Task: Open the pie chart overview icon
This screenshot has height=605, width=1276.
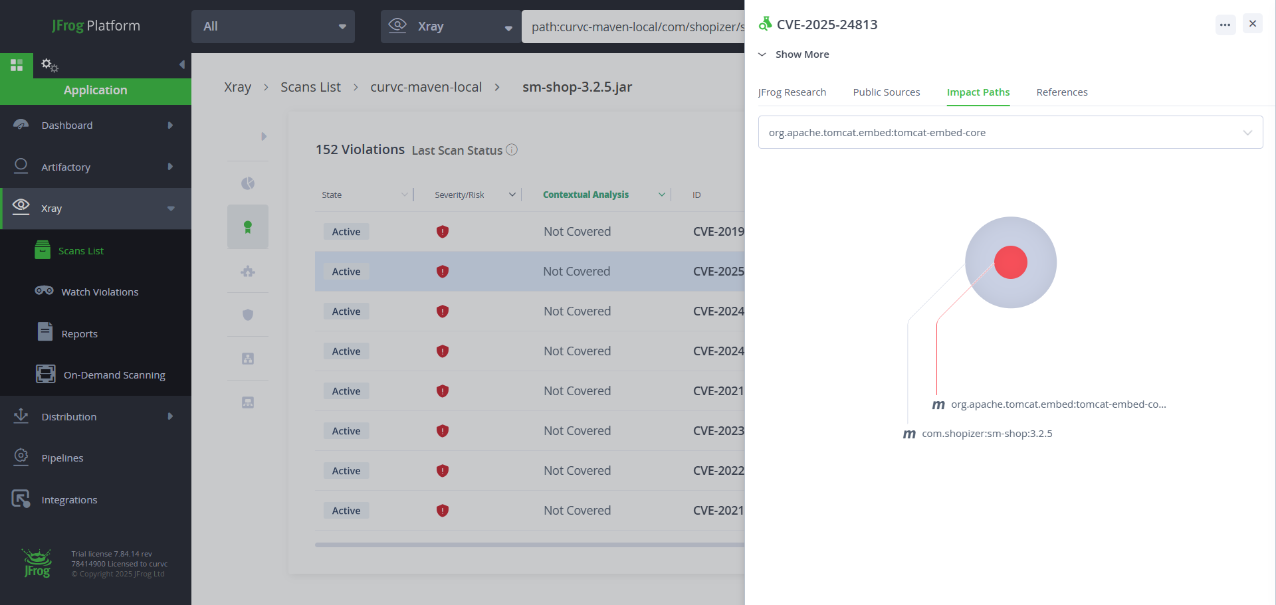Action: point(248,183)
